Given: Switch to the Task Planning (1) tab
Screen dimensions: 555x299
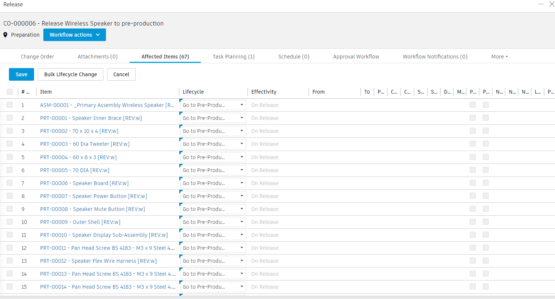Looking at the screenshot, I should coord(233,57).
